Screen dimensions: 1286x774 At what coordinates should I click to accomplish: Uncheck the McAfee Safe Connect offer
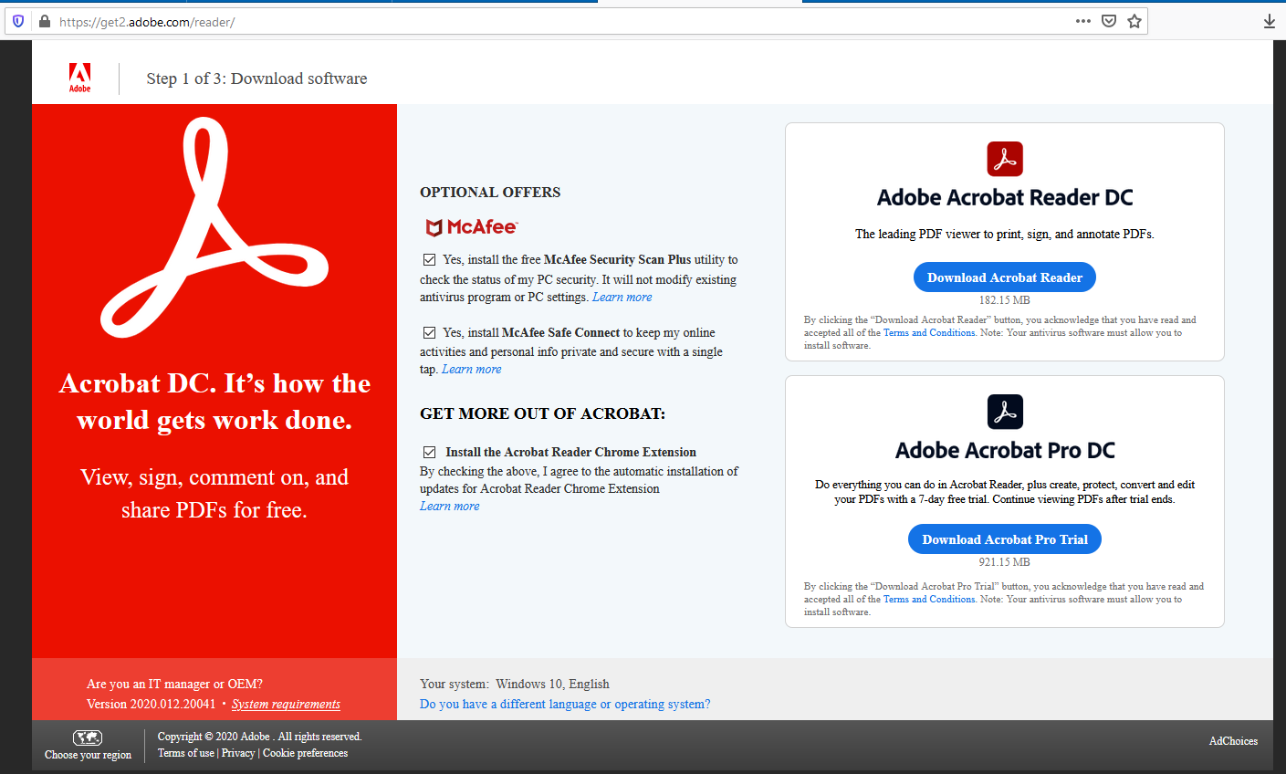(429, 333)
